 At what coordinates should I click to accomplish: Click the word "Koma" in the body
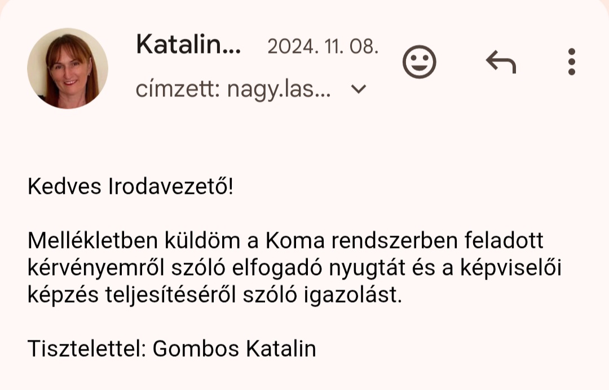click(x=295, y=241)
